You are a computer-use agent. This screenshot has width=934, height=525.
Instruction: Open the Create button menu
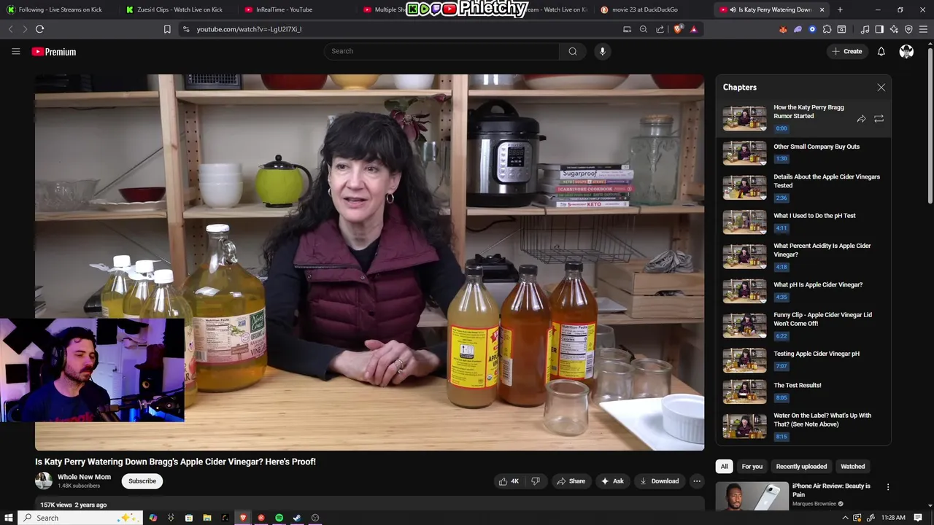click(846, 51)
